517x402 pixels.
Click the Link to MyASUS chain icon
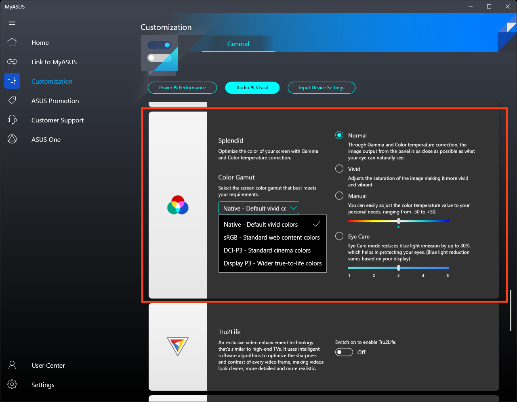(x=12, y=62)
